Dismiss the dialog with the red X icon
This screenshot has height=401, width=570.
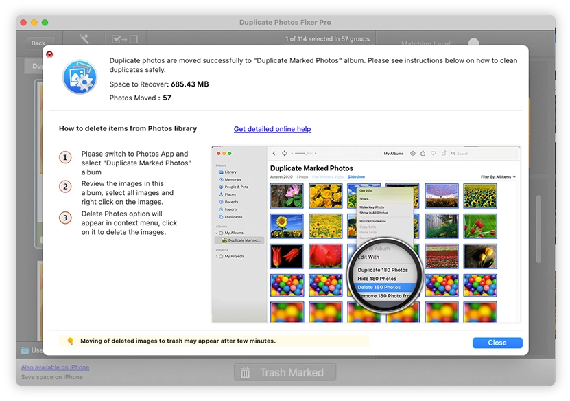pyautogui.click(x=49, y=54)
